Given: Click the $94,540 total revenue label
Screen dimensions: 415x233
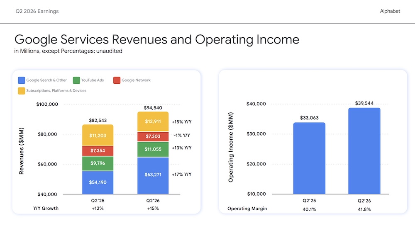Looking at the screenshot, I should tap(153, 108).
